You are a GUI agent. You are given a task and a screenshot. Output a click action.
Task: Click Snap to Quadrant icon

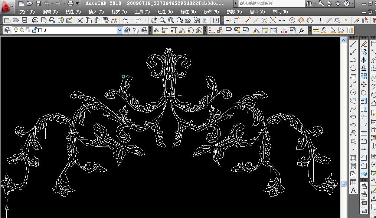tap(301, 20)
